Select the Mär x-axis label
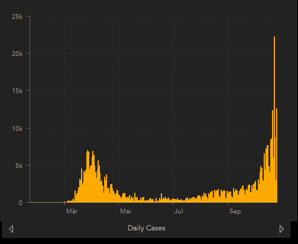 click(72, 211)
